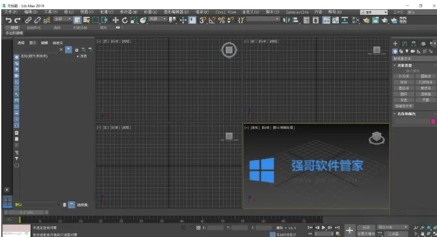437x237 pixels.
Task: Open the user sign-in dropdown
Action: click(374, 12)
